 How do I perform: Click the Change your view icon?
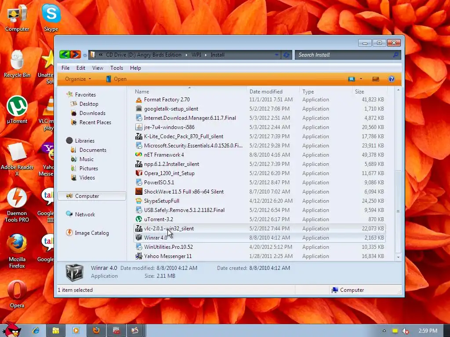352,79
